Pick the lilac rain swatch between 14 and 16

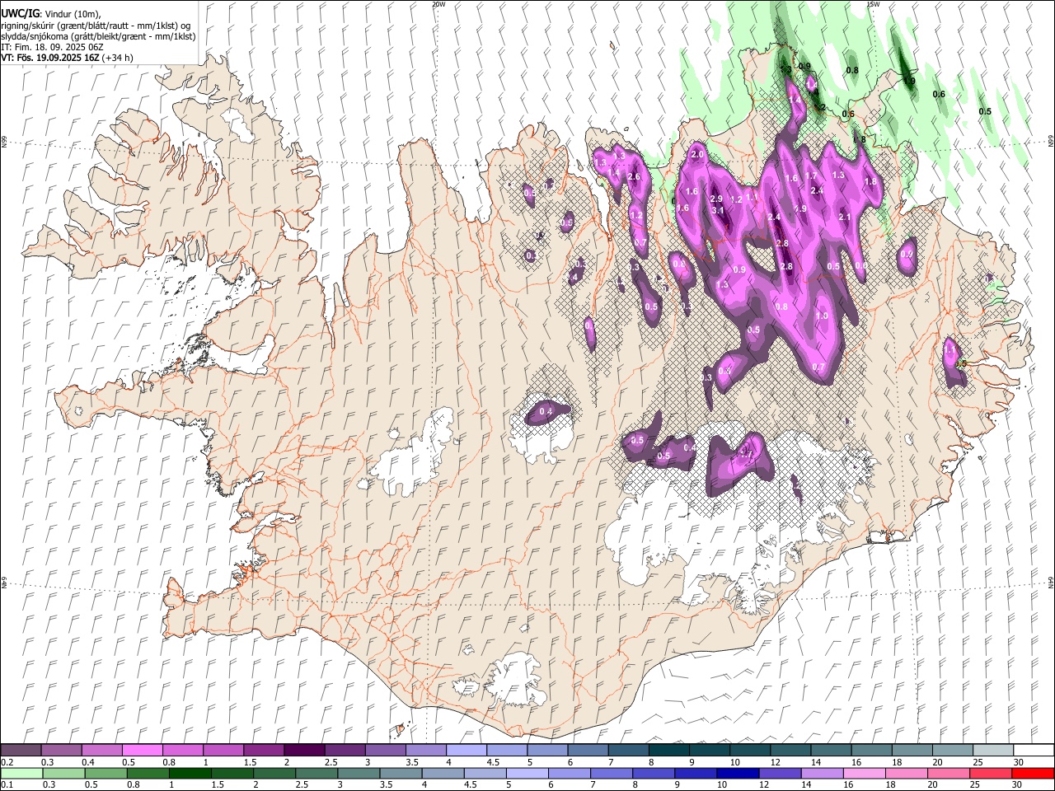pos(823,773)
